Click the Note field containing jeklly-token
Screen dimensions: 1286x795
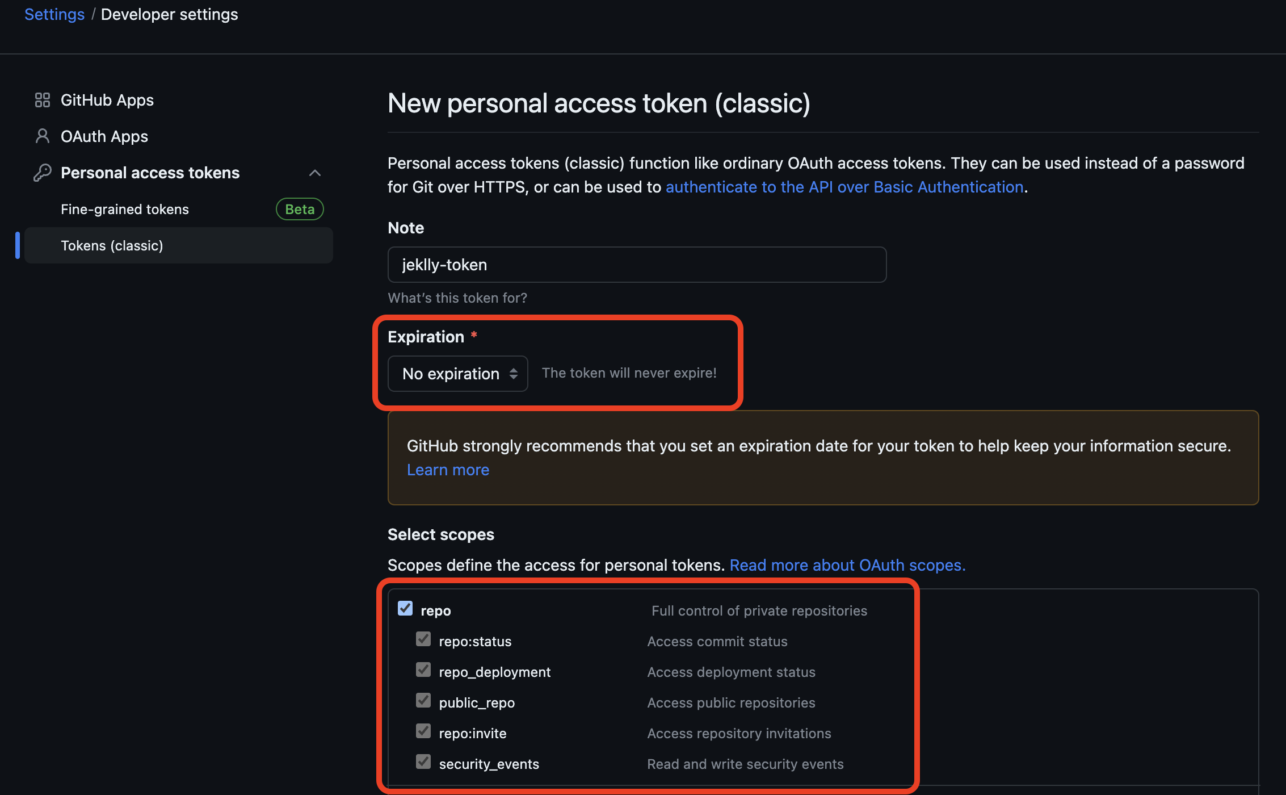[x=637, y=265]
